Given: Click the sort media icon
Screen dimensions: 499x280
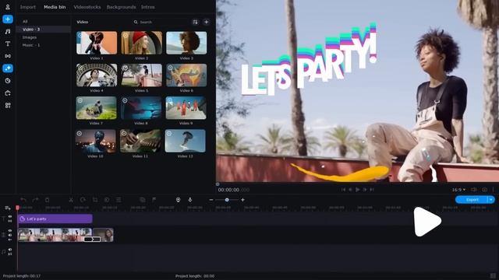Looking at the screenshot, I should [195, 22].
